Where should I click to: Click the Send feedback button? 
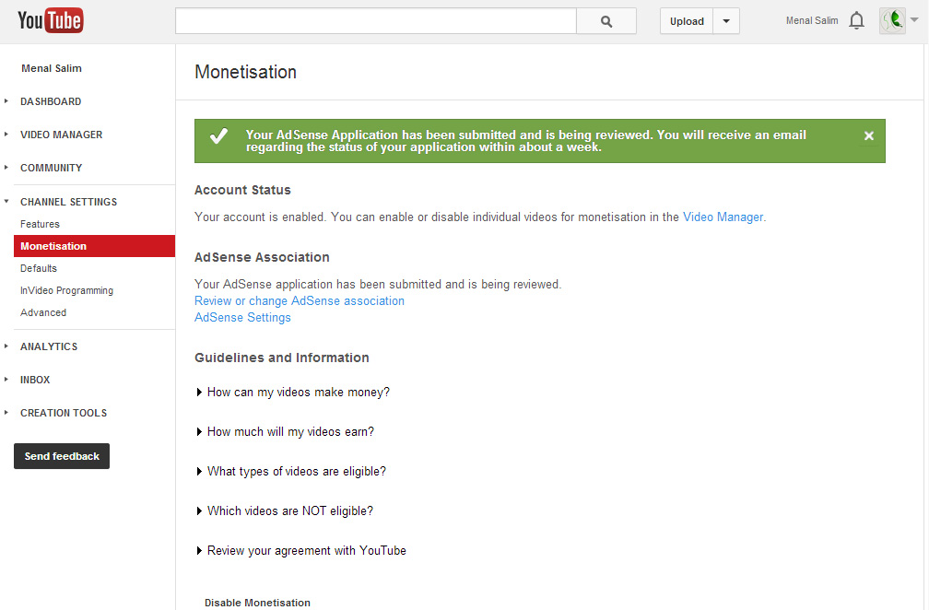click(x=62, y=456)
